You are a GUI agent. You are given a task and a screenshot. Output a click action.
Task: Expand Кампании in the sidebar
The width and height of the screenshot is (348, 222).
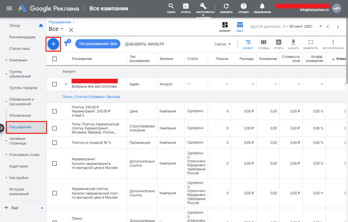[x=6, y=60]
